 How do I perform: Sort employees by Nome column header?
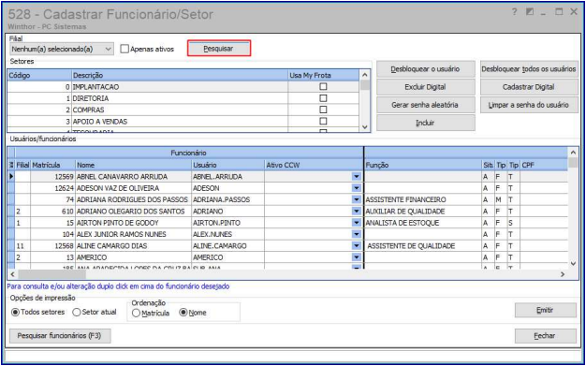tap(133, 165)
